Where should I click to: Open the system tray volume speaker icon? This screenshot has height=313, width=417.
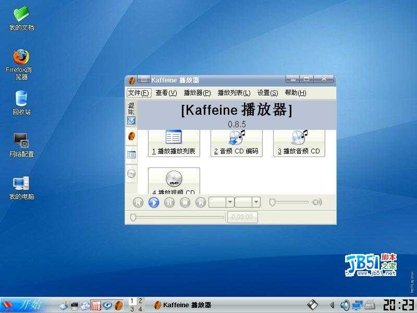(x=345, y=305)
